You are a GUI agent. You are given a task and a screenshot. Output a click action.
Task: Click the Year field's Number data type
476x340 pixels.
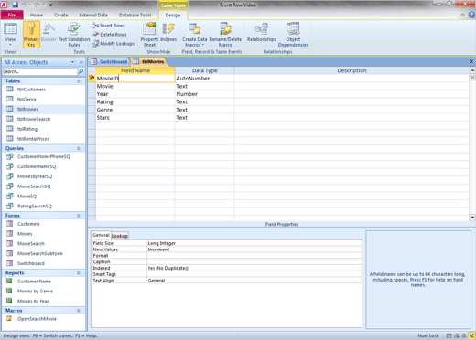pyautogui.click(x=204, y=94)
